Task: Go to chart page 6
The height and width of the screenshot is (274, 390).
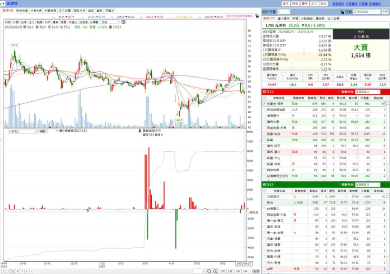Action: pos(27,271)
